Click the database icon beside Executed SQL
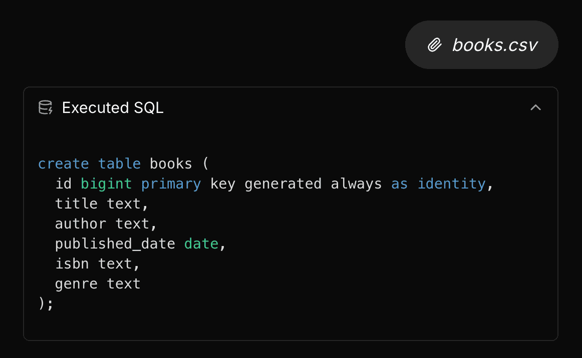The width and height of the screenshot is (582, 358). click(45, 107)
